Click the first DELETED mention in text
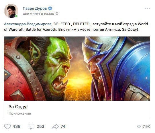Image resolution: width=155 pixels, height=133 pixels. click(62, 24)
